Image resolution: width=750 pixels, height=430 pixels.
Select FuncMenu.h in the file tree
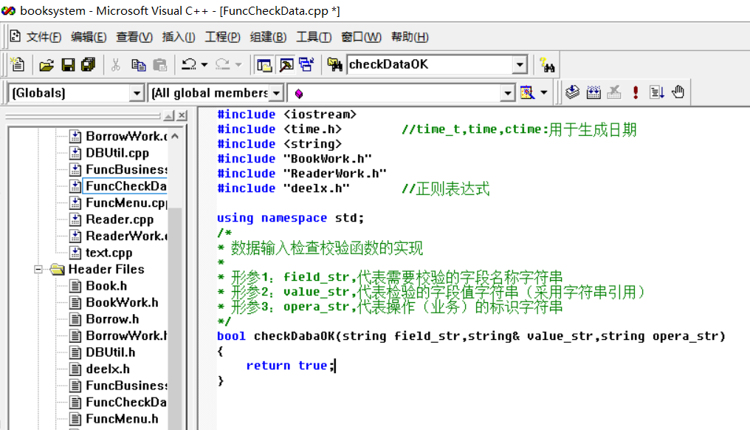[x=122, y=419]
